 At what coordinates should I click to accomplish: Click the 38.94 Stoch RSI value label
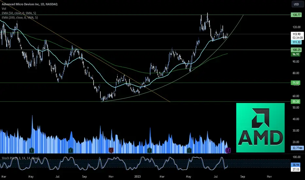(296, 165)
